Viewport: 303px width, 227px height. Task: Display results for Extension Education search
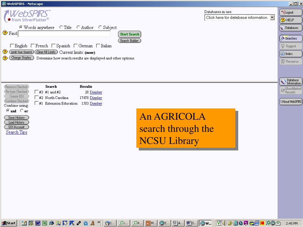pyautogui.click(x=96, y=103)
